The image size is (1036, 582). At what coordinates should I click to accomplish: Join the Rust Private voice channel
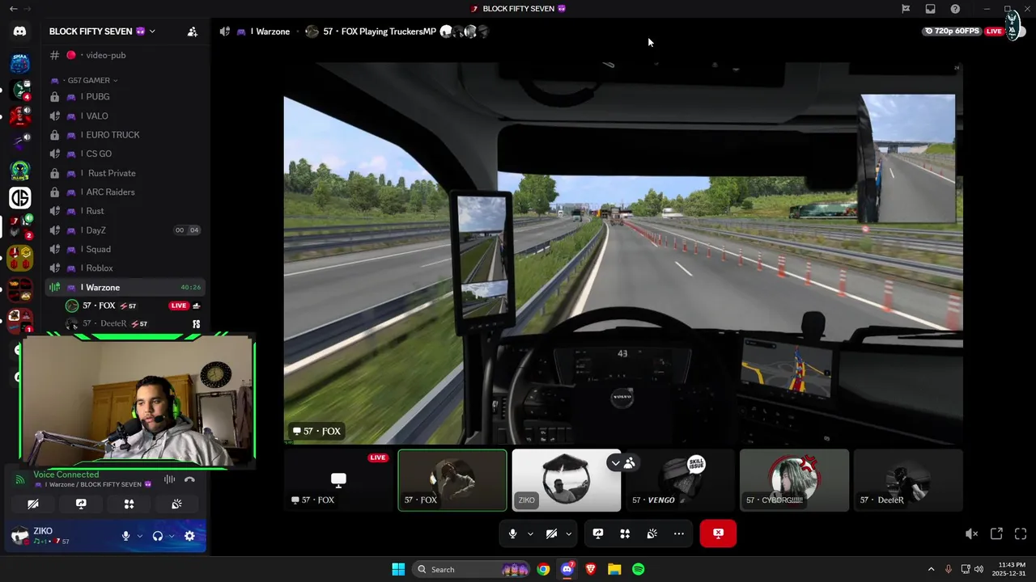[125, 173]
